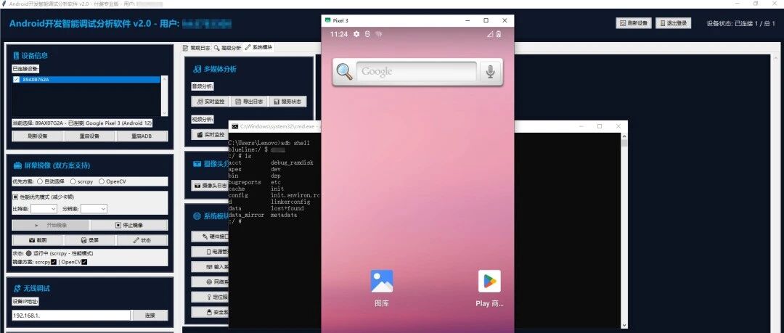This screenshot has height=333, width=784.
Task: Click the 多媒体分析 music note icon
Action: pyautogui.click(x=197, y=69)
